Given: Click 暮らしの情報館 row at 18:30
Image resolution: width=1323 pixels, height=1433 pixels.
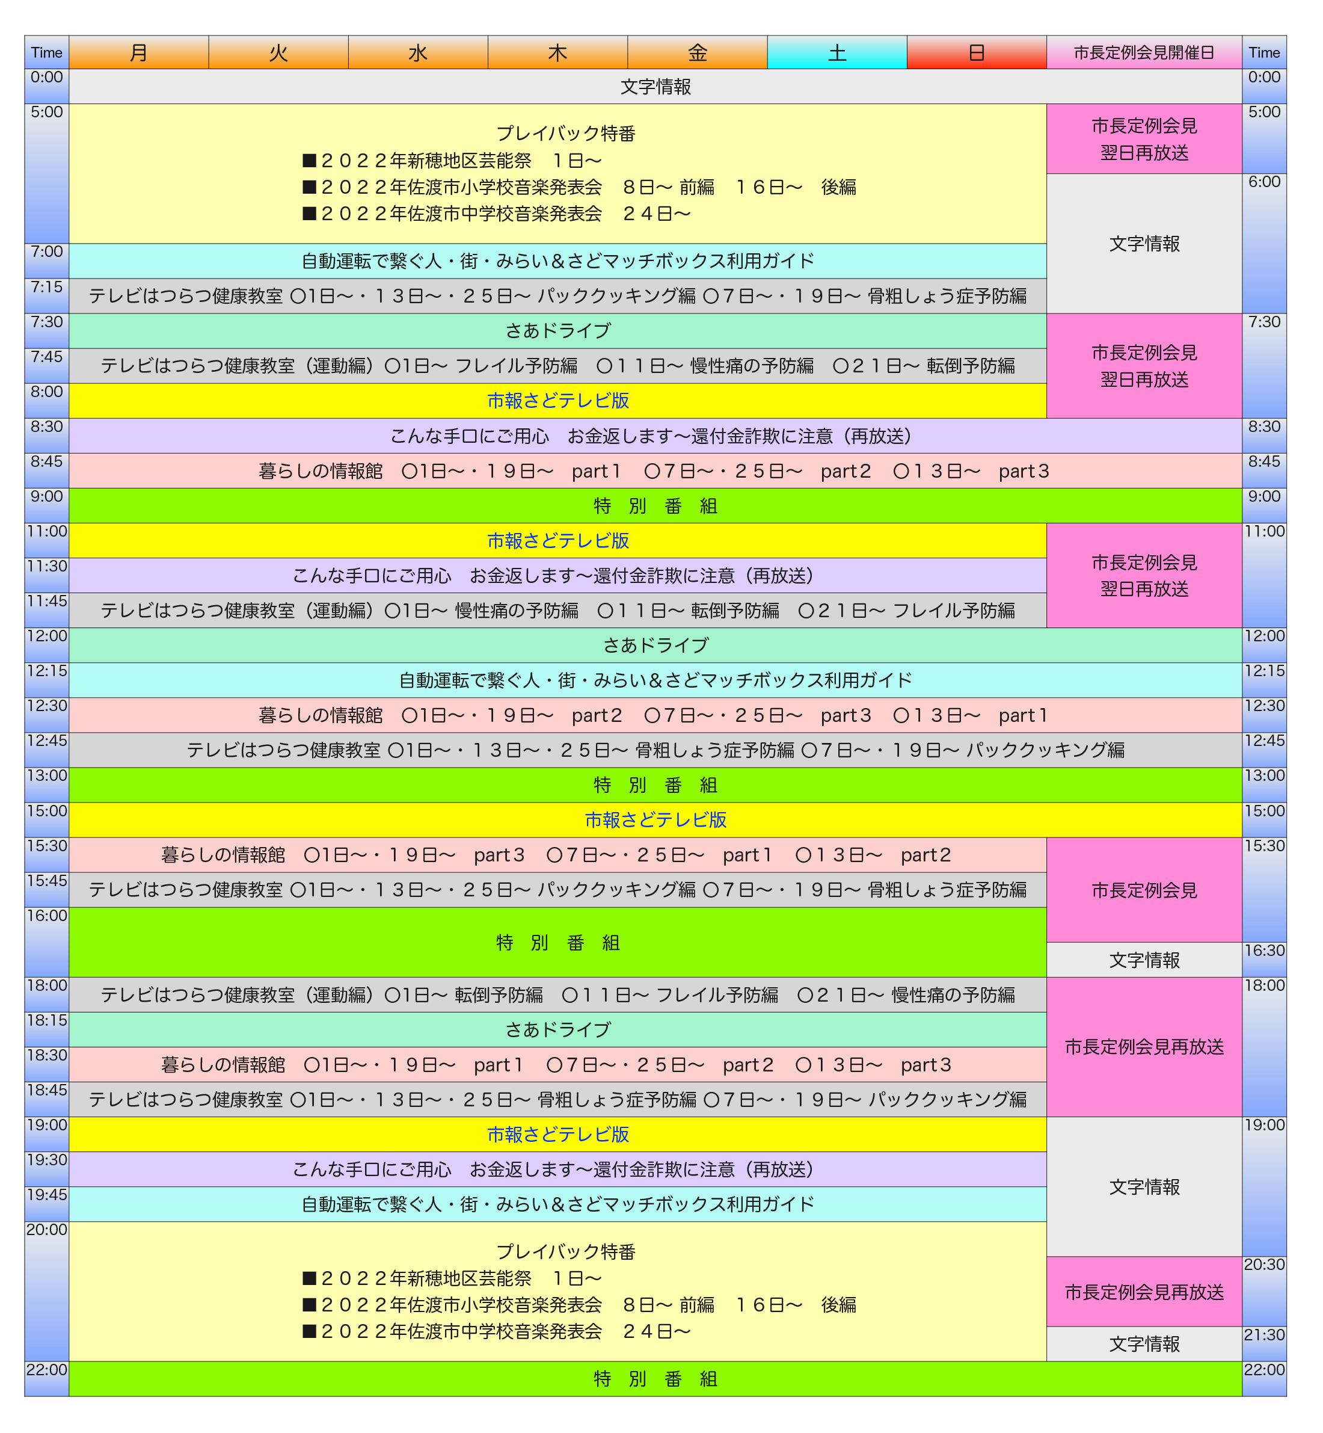Looking at the screenshot, I should 557,1064.
